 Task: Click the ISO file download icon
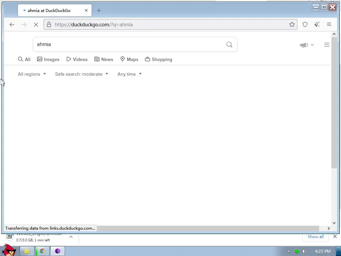(9, 236)
